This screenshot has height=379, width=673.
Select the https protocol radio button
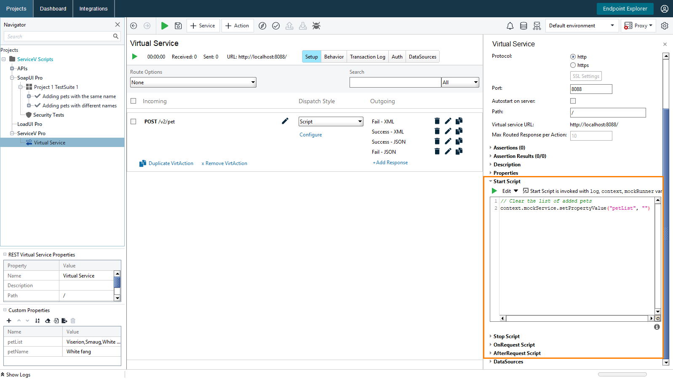pos(573,65)
